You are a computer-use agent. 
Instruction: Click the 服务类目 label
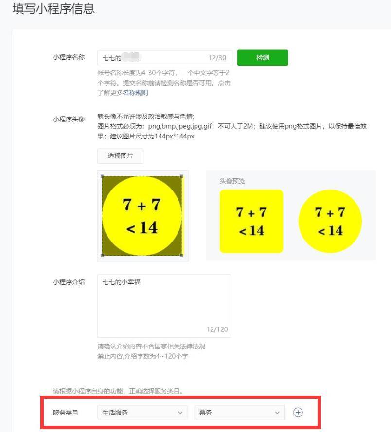(66, 413)
